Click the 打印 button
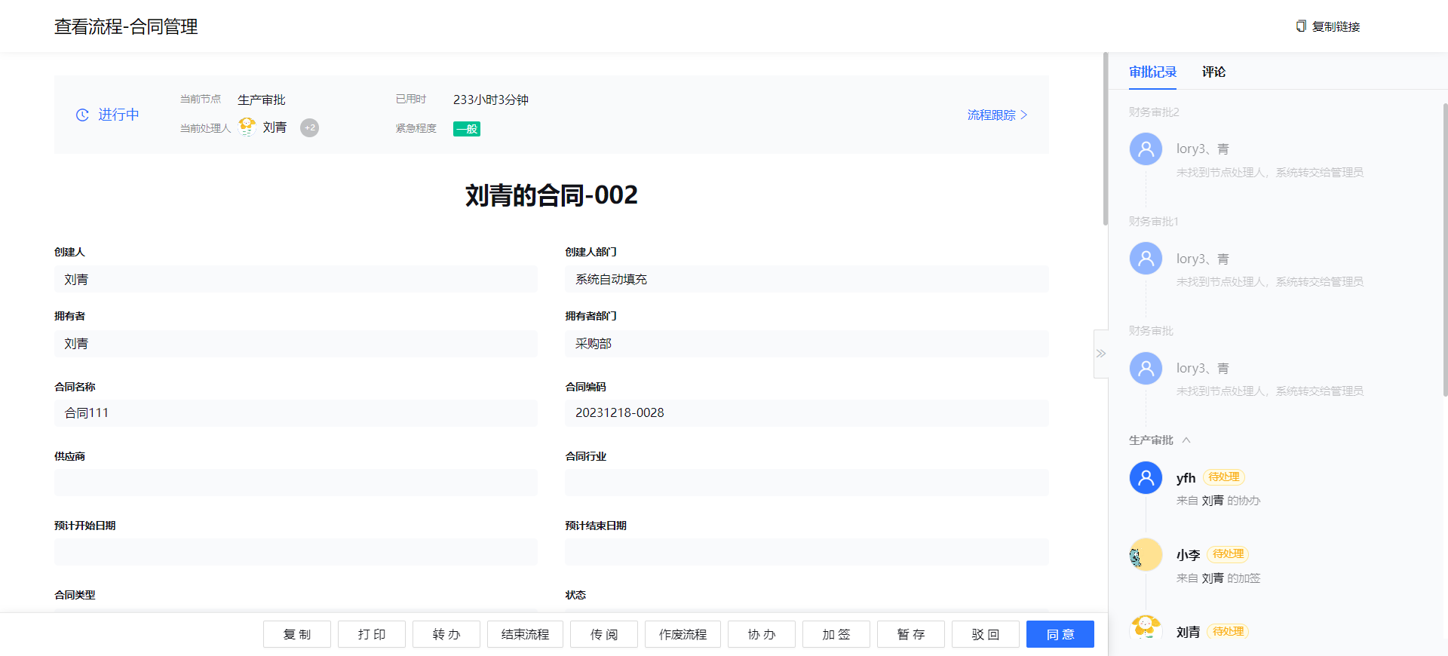Screen dimensions: 1448x656 tap(372, 634)
